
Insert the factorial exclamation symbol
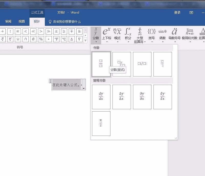pyautogui.click(x=10, y=31)
